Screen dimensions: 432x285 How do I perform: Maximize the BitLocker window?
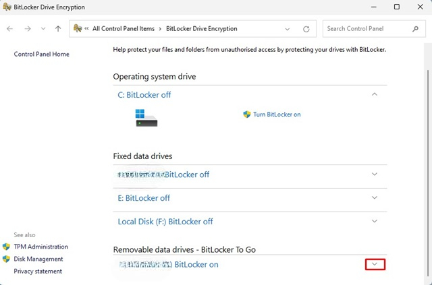(397, 7)
